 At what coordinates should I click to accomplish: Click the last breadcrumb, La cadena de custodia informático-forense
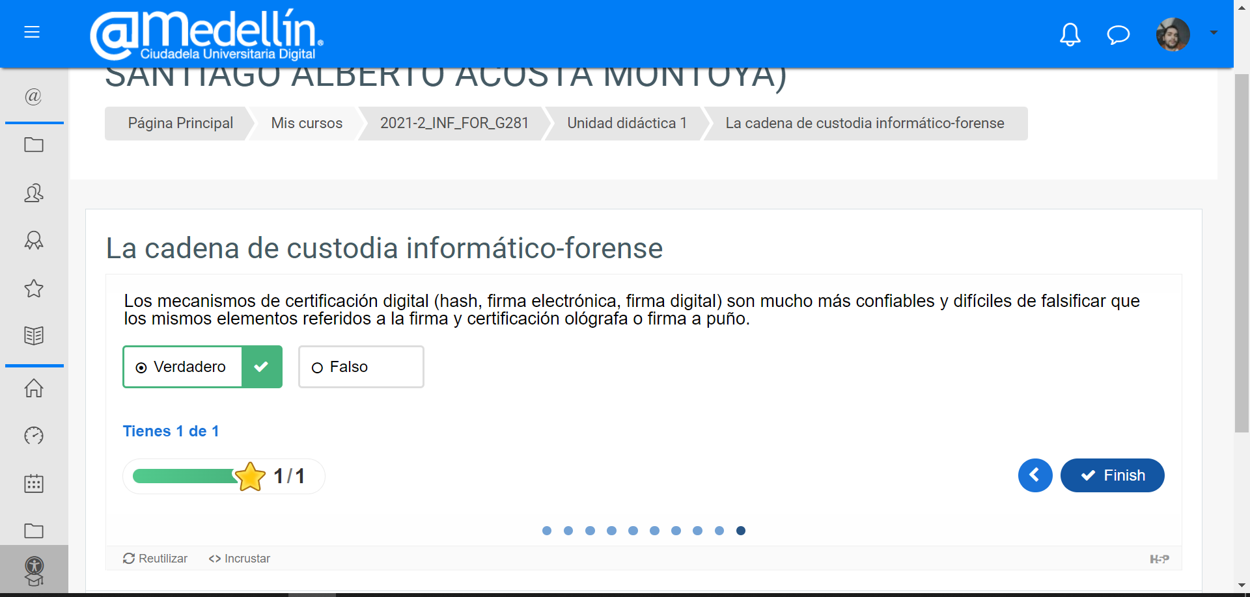tap(865, 123)
